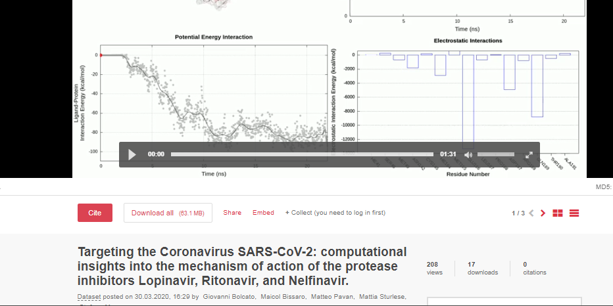Click + Collect to save item
Image resolution: width=613 pixels, height=306 pixels.
pyautogui.click(x=335, y=213)
